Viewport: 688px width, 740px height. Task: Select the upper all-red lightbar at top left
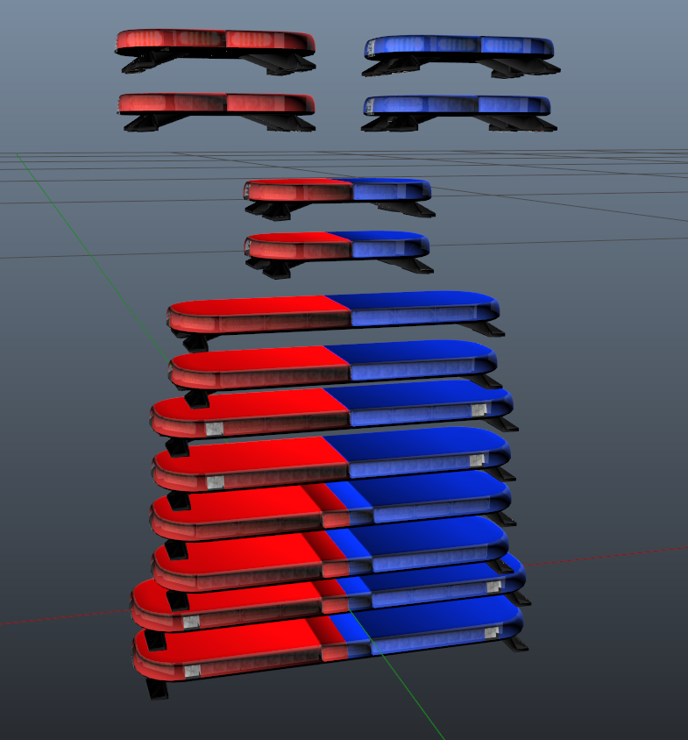(215, 40)
